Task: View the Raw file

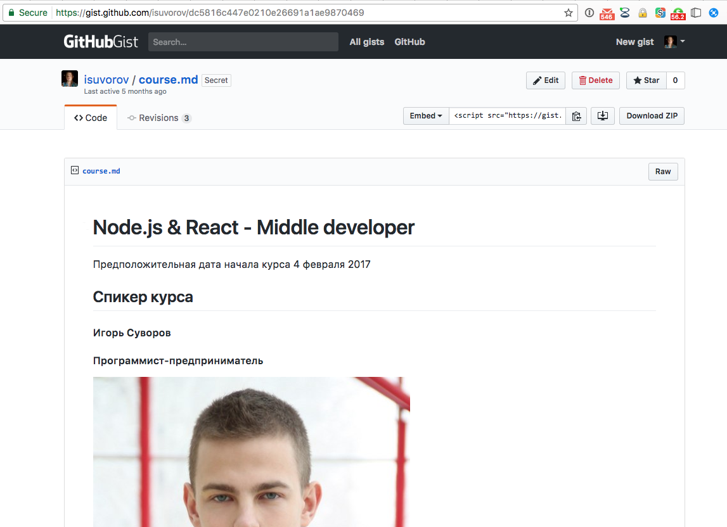Action: [x=663, y=172]
